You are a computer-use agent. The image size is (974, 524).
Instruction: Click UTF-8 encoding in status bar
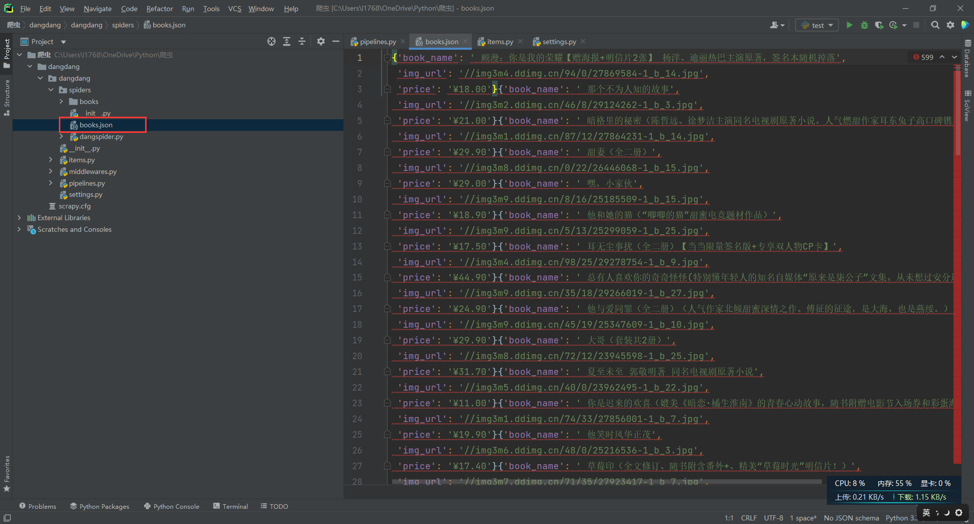click(773, 518)
